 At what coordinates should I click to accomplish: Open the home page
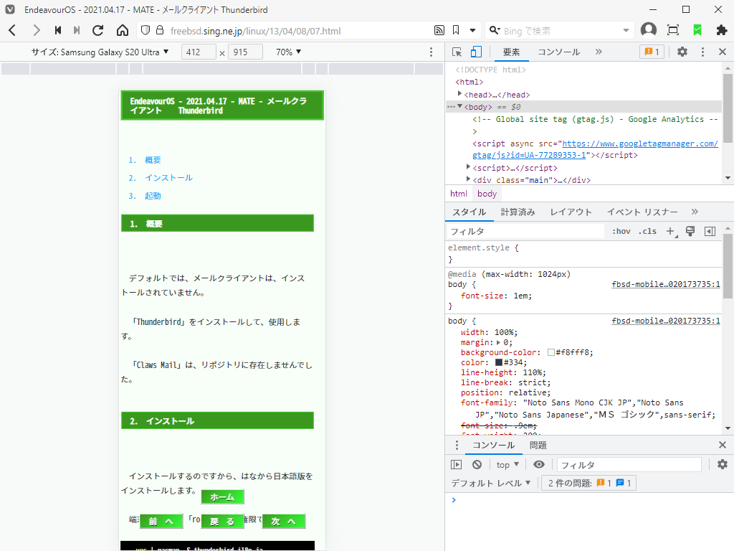click(122, 30)
